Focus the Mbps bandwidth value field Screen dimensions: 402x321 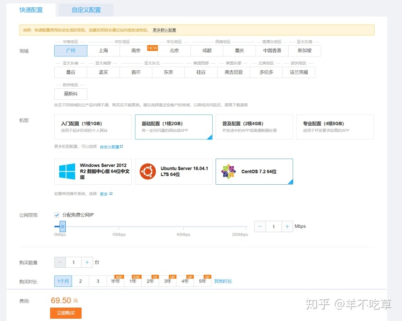pos(274,227)
